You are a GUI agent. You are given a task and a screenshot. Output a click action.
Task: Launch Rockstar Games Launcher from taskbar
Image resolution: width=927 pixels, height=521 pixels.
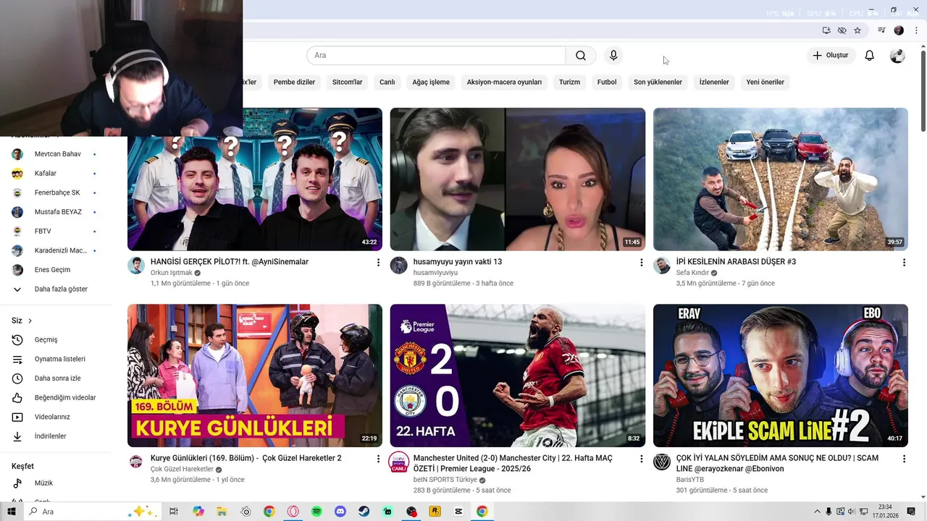[x=435, y=512]
